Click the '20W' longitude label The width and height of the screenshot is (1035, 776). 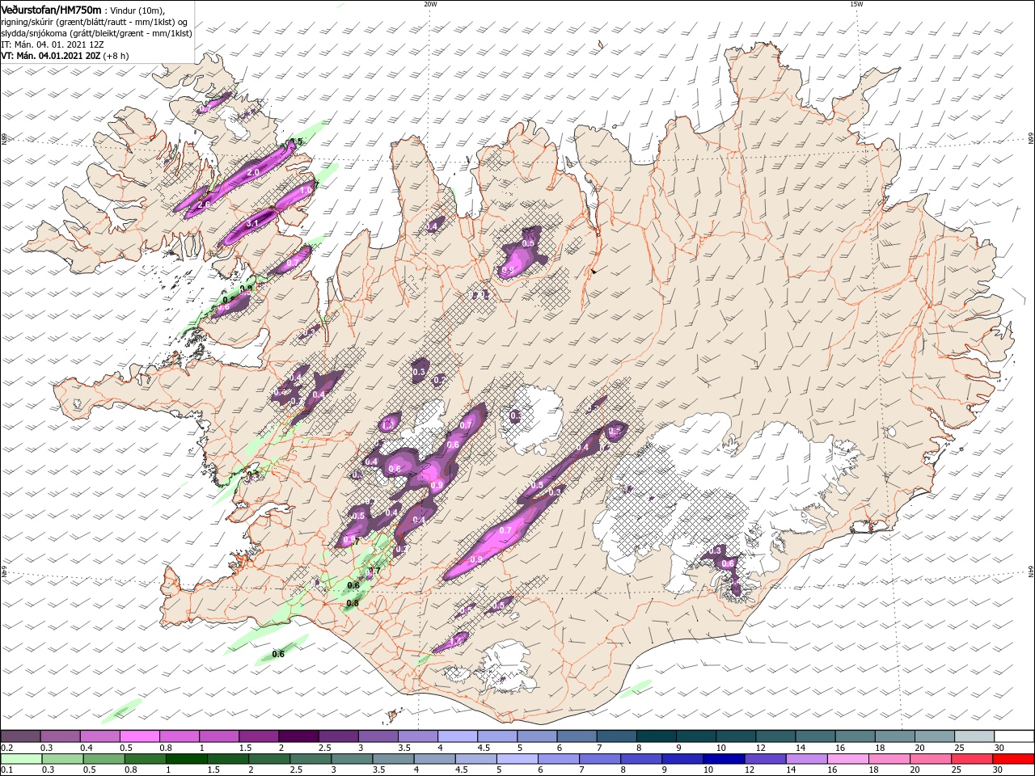(x=430, y=4)
